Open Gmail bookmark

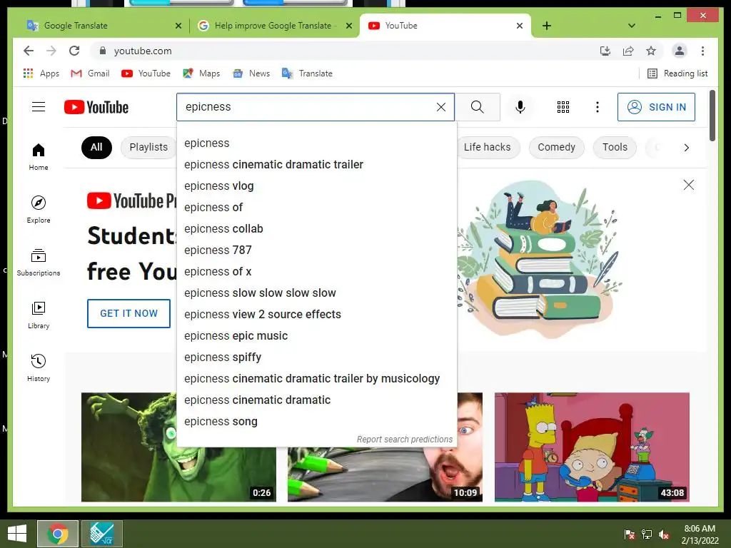(x=90, y=73)
